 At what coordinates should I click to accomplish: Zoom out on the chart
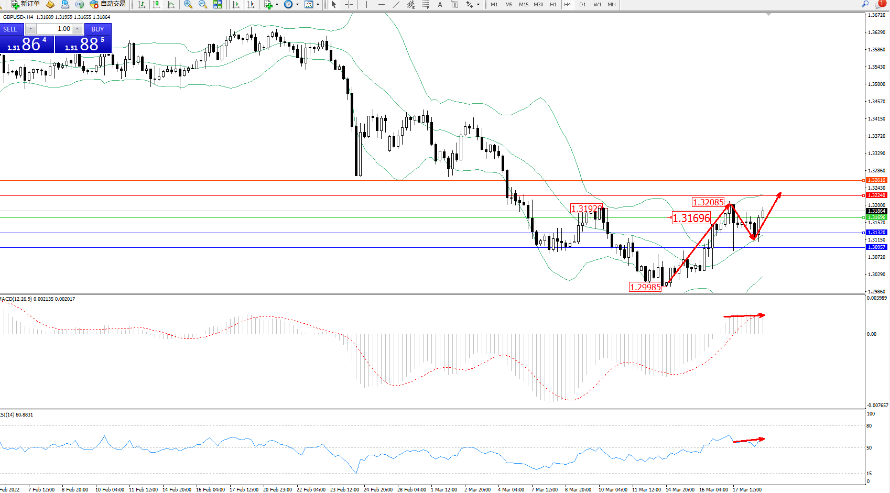203,4
